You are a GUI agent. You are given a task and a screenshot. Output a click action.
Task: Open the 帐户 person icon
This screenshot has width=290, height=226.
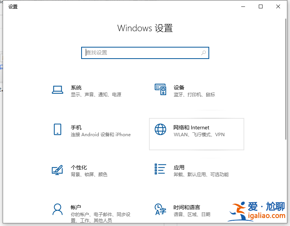point(58,209)
